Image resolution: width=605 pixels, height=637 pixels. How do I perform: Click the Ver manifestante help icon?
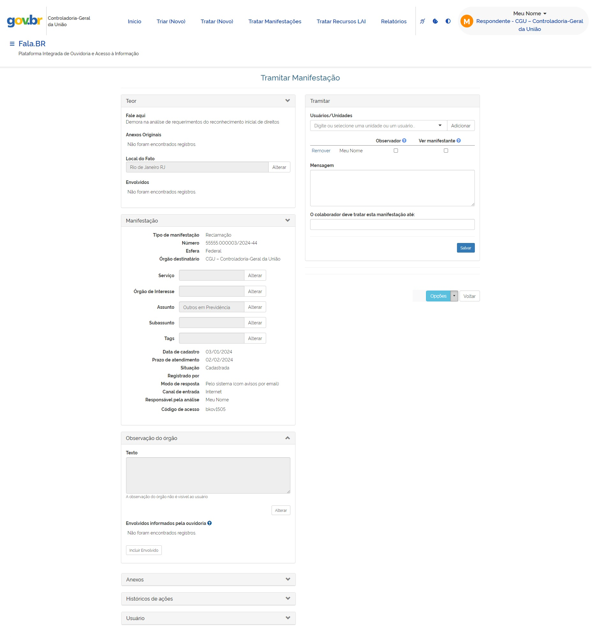(x=458, y=141)
